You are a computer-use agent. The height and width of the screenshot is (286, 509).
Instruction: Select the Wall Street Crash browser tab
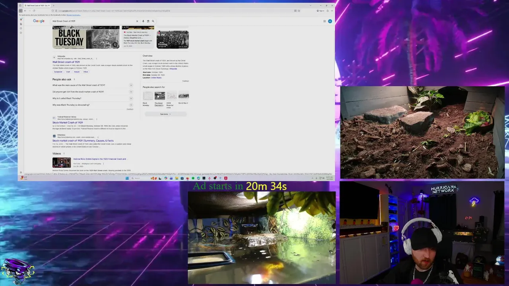(37, 6)
